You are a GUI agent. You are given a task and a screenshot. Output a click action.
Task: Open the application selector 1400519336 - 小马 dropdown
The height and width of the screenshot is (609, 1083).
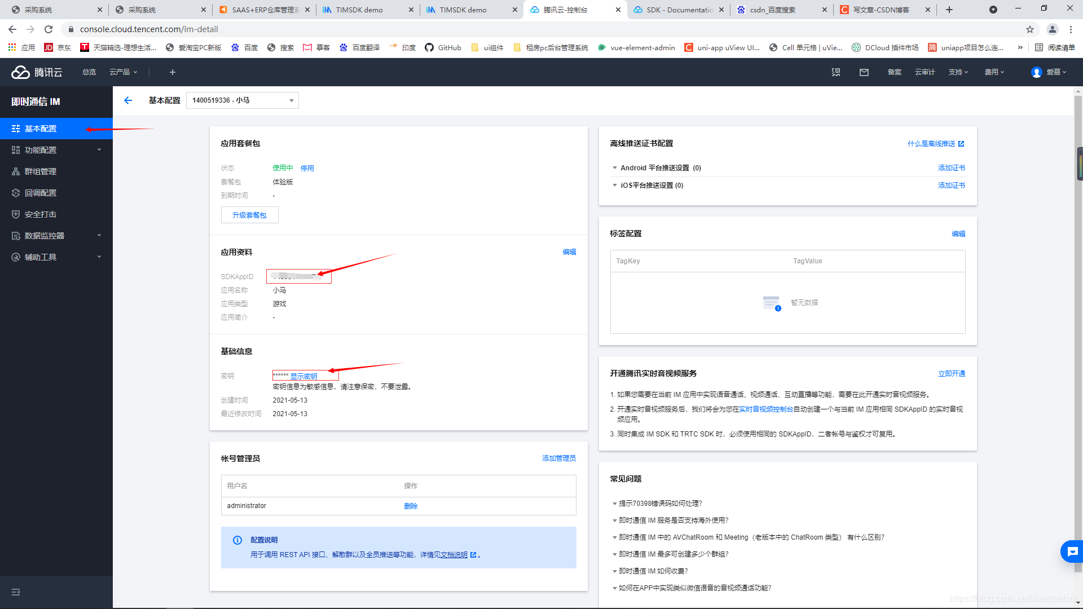[243, 100]
